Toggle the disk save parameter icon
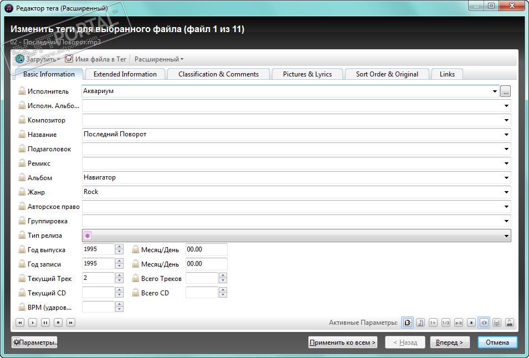The width and height of the screenshot is (529, 358). coord(497,323)
